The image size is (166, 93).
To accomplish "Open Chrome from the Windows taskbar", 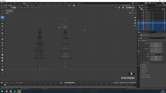I will pos(6,91).
